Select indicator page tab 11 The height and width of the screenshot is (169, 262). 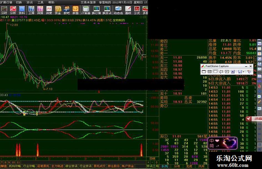tap(18, 162)
